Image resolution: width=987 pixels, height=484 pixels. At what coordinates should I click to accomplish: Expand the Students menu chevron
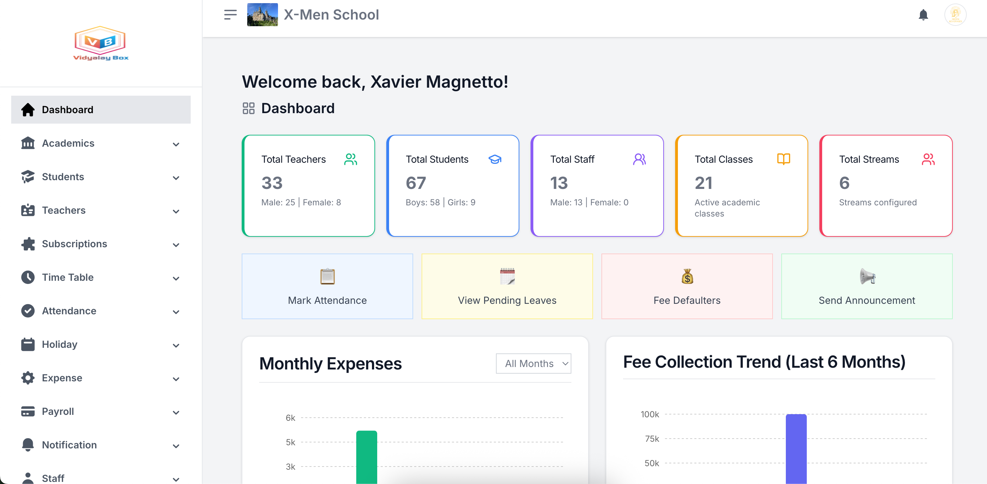pyautogui.click(x=176, y=178)
